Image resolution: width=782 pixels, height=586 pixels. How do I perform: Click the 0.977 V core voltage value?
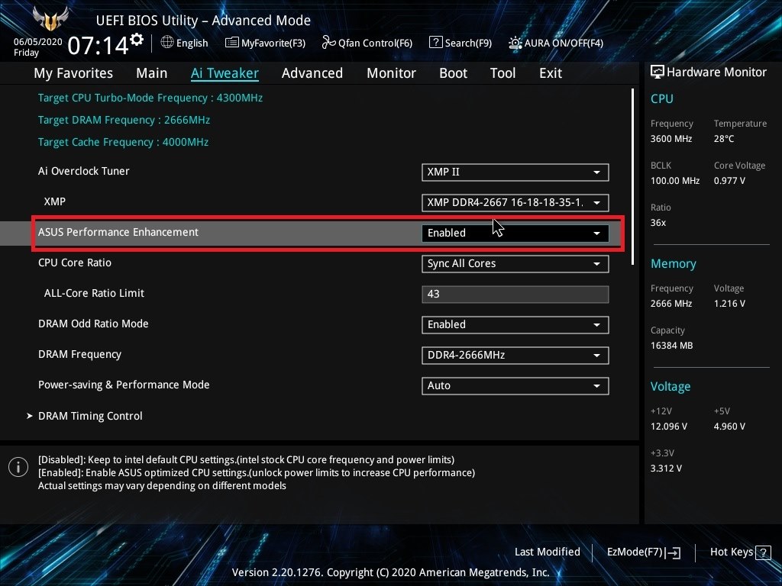[729, 180]
